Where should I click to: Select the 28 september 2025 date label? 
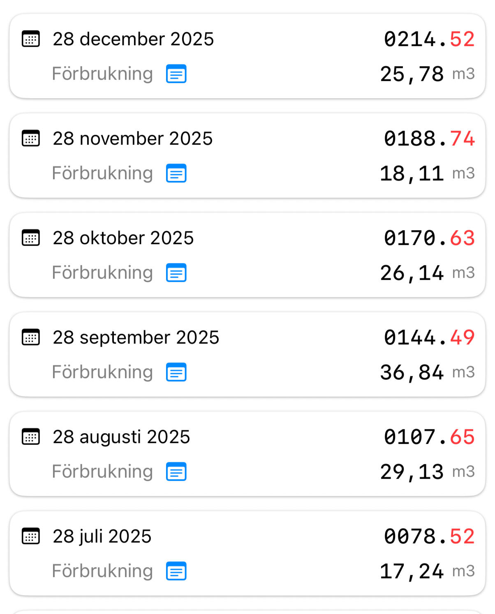[x=136, y=337]
